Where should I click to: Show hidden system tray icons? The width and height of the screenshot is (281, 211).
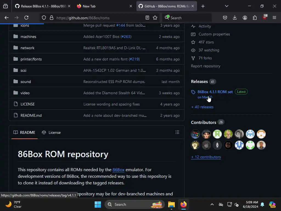click(x=212, y=204)
